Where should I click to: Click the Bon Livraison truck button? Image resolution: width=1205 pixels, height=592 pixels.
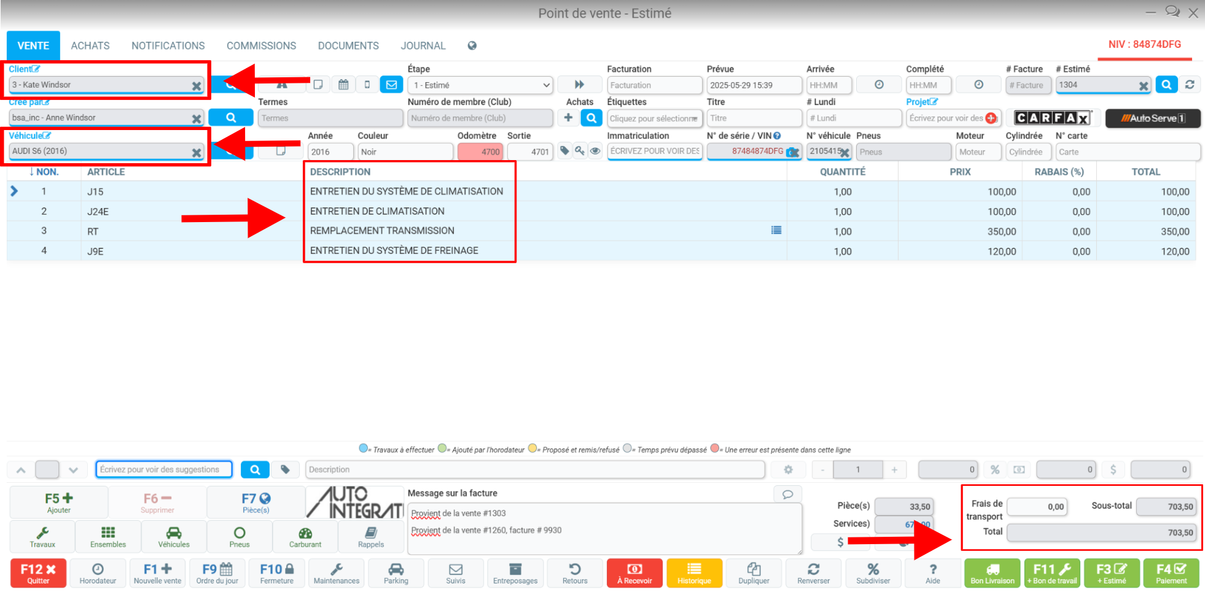(992, 574)
